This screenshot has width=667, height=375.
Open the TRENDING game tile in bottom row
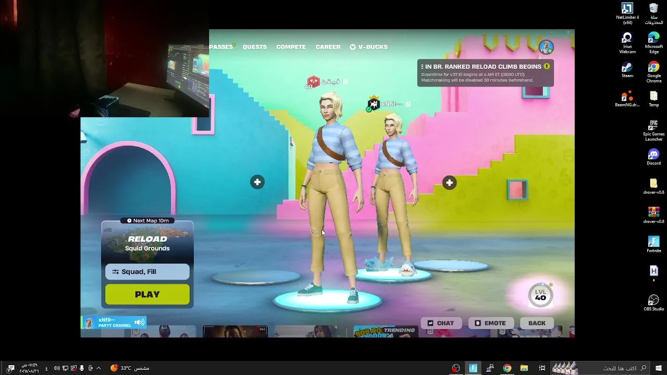[386, 332]
